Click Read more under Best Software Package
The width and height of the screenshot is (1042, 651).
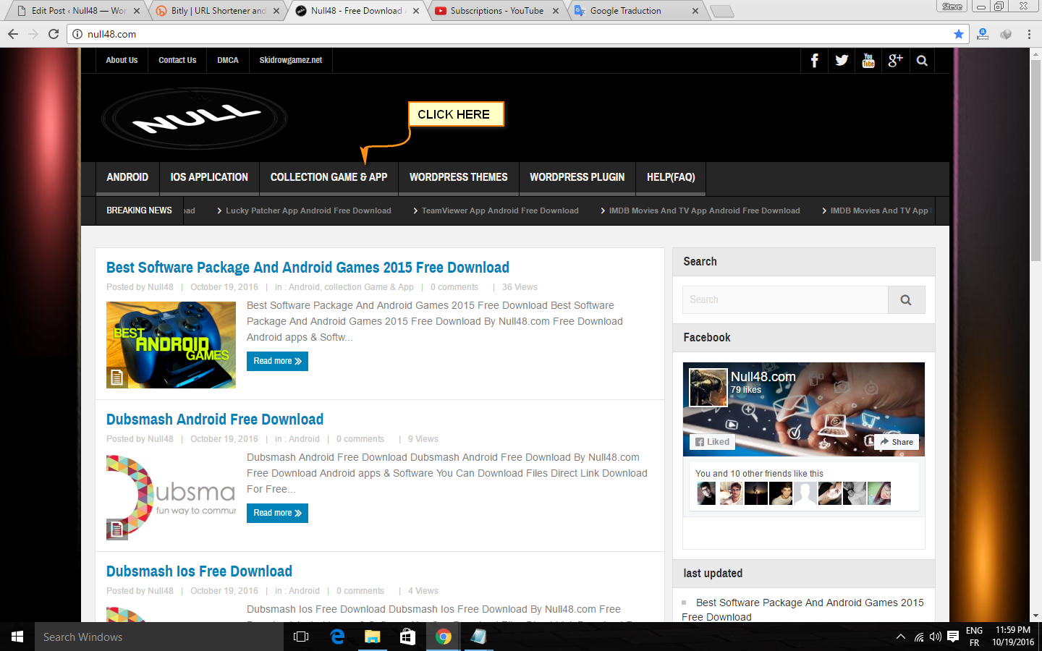coord(277,361)
